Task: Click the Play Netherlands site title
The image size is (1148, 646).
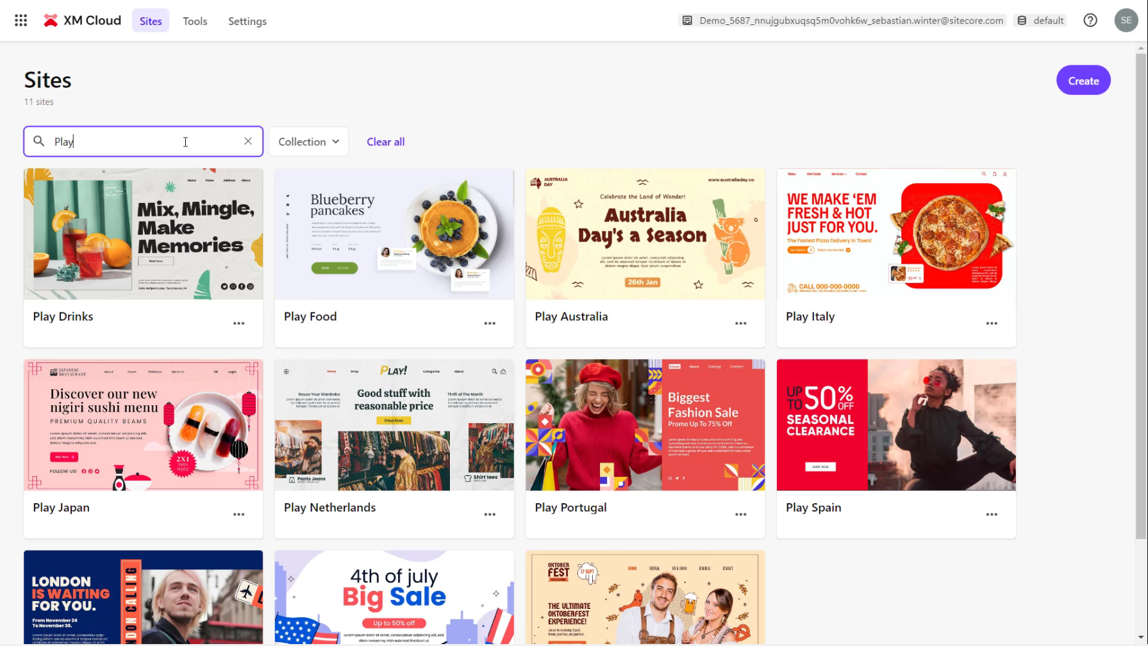Action: [x=329, y=507]
